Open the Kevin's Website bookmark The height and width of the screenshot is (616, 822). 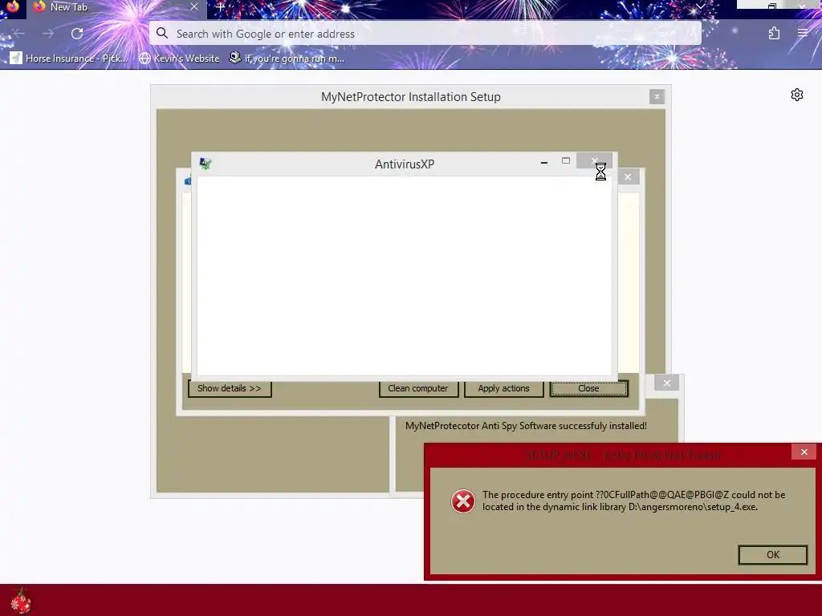179,58
